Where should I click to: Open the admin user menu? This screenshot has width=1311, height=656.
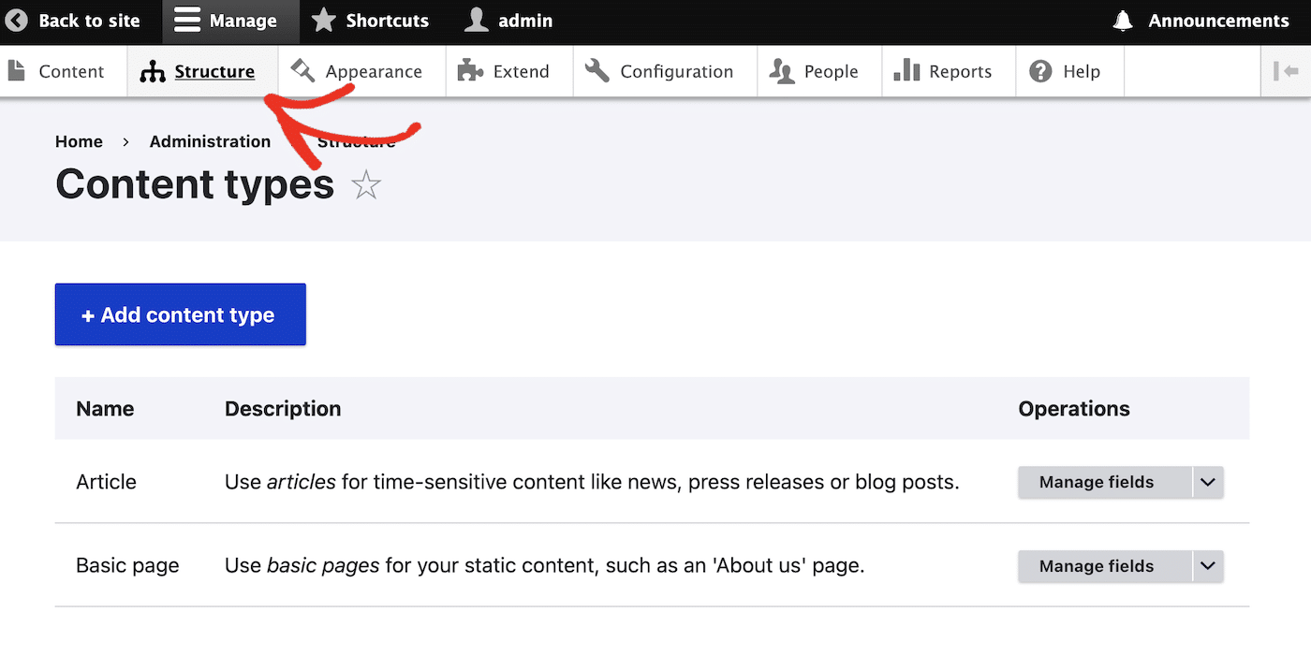pyautogui.click(x=508, y=20)
